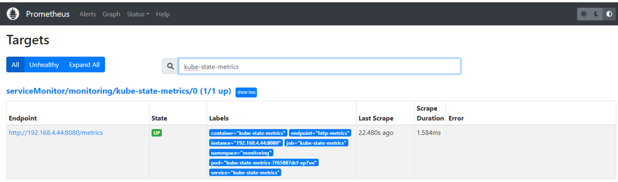
Task: Switch to dark theme moon icon
Action: pyautogui.click(x=597, y=14)
